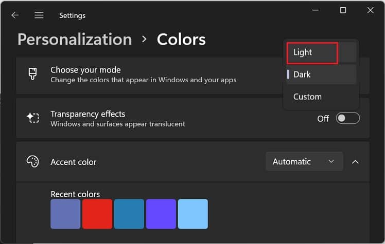This screenshot has height=244, width=385.
Task: Go back using the back arrow
Action: [15, 15]
